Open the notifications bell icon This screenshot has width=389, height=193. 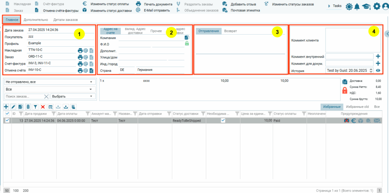coord(357,6)
